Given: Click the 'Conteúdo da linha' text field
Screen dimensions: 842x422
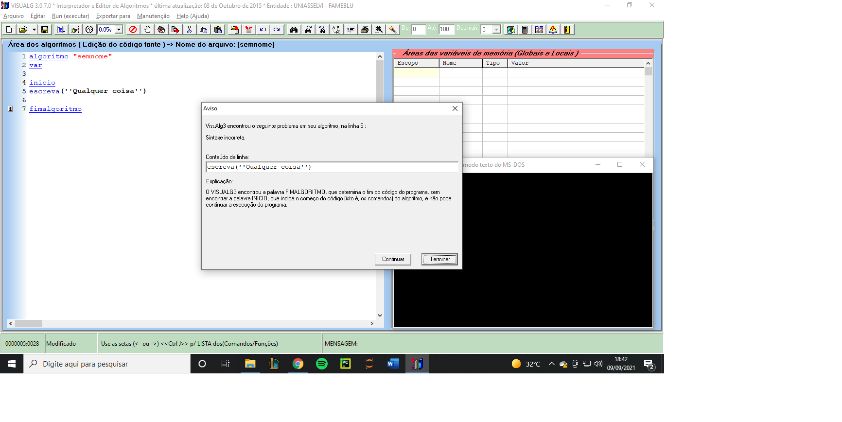Looking at the screenshot, I should pyautogui.click(x=332, y=167).
